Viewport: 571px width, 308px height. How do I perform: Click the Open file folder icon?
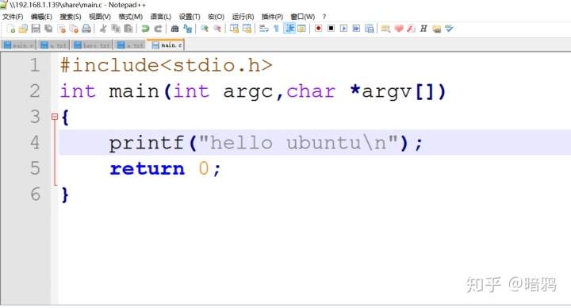pyautogui.click(x=23, y=29)
